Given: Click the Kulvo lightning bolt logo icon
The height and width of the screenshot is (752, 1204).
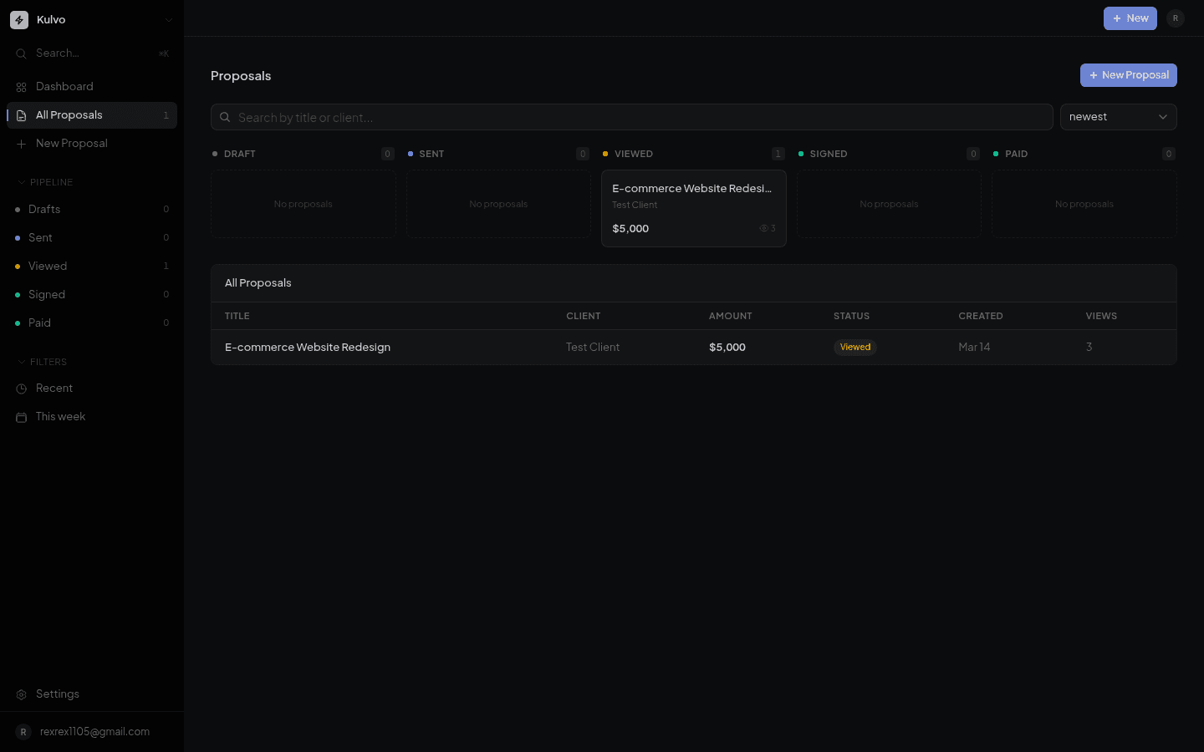Looking at the screenshot, I should [19, 19].
